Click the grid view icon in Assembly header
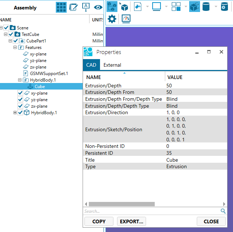Image resolution: width=233 pixels, height=232 pixels. click(61, 7)
